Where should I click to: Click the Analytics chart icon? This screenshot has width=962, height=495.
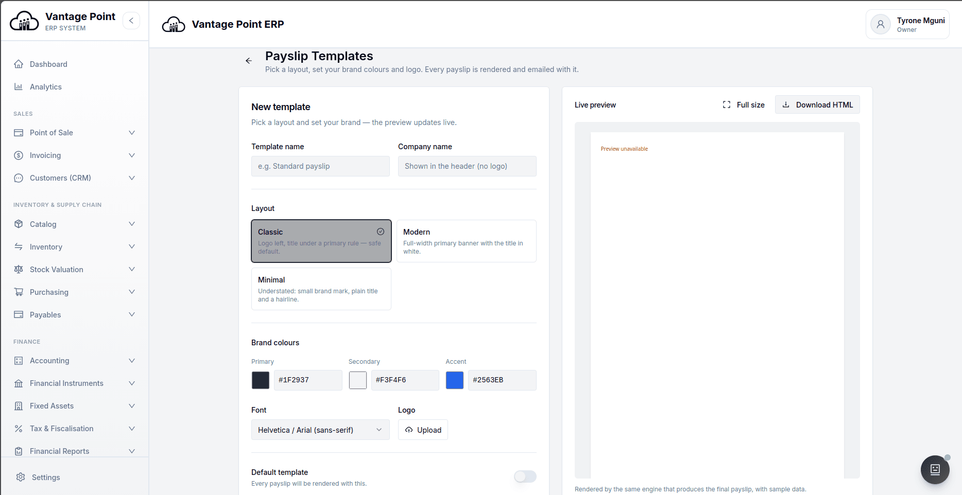[19, 86]
